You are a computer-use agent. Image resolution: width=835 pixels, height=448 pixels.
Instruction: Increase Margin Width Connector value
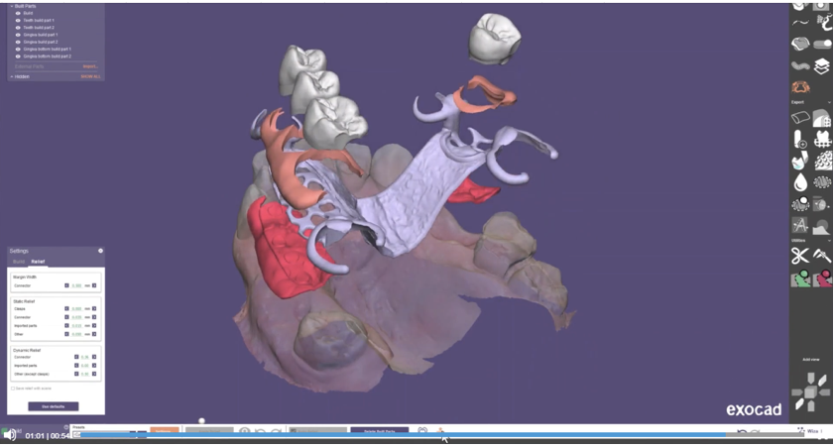[x=94, y=285]
